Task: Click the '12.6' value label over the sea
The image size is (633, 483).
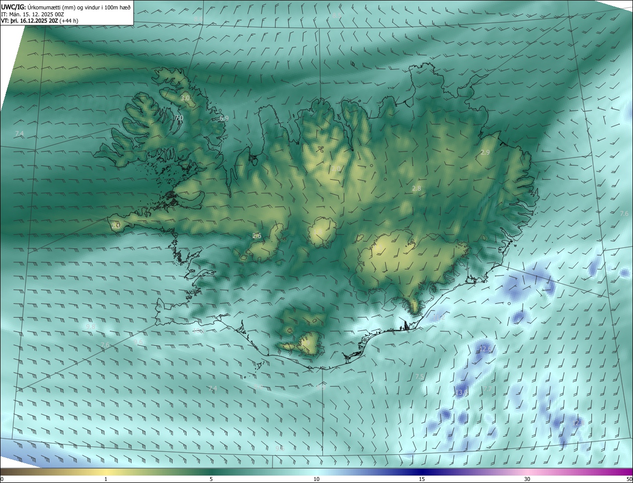Action: [x=486, y=349]
